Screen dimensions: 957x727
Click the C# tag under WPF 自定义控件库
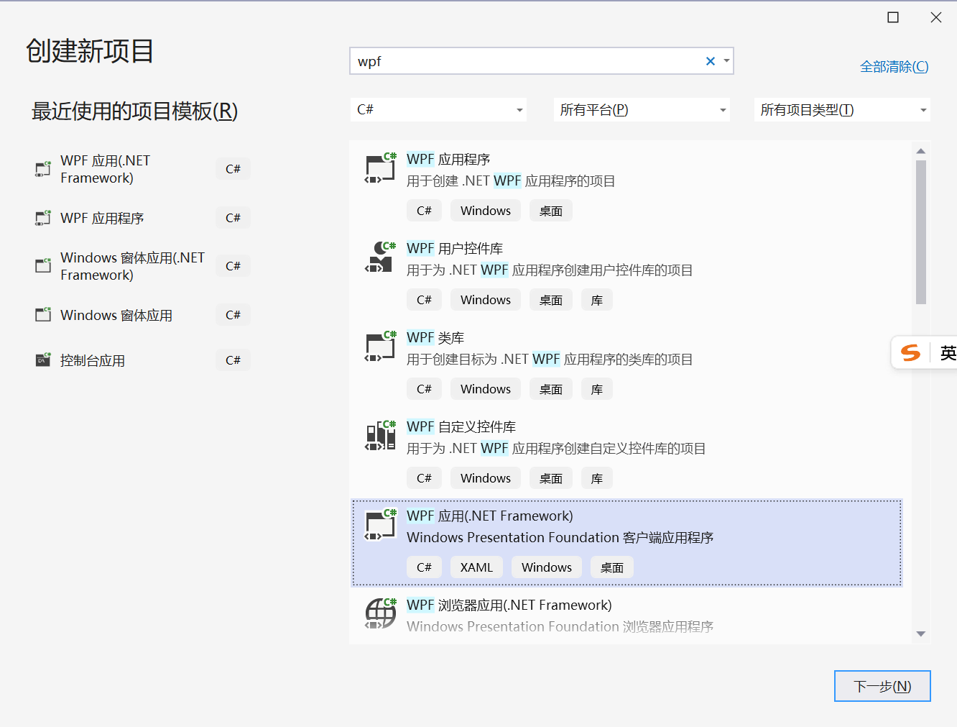coord(424,478)
